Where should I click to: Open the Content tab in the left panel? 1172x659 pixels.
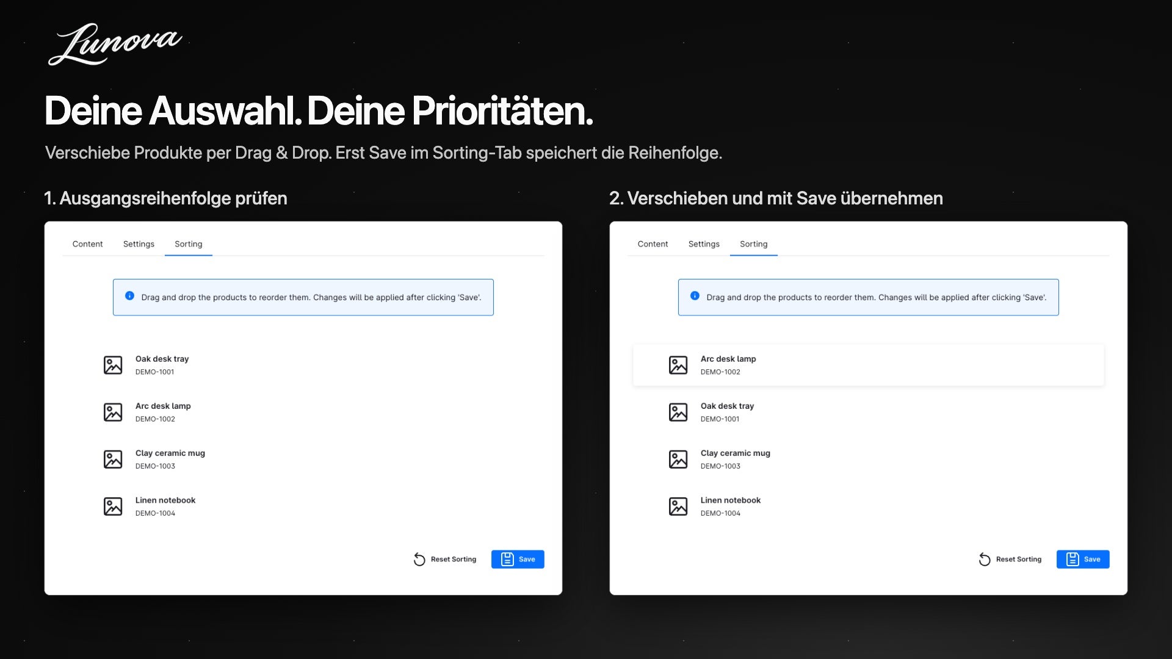click(87, 244)
